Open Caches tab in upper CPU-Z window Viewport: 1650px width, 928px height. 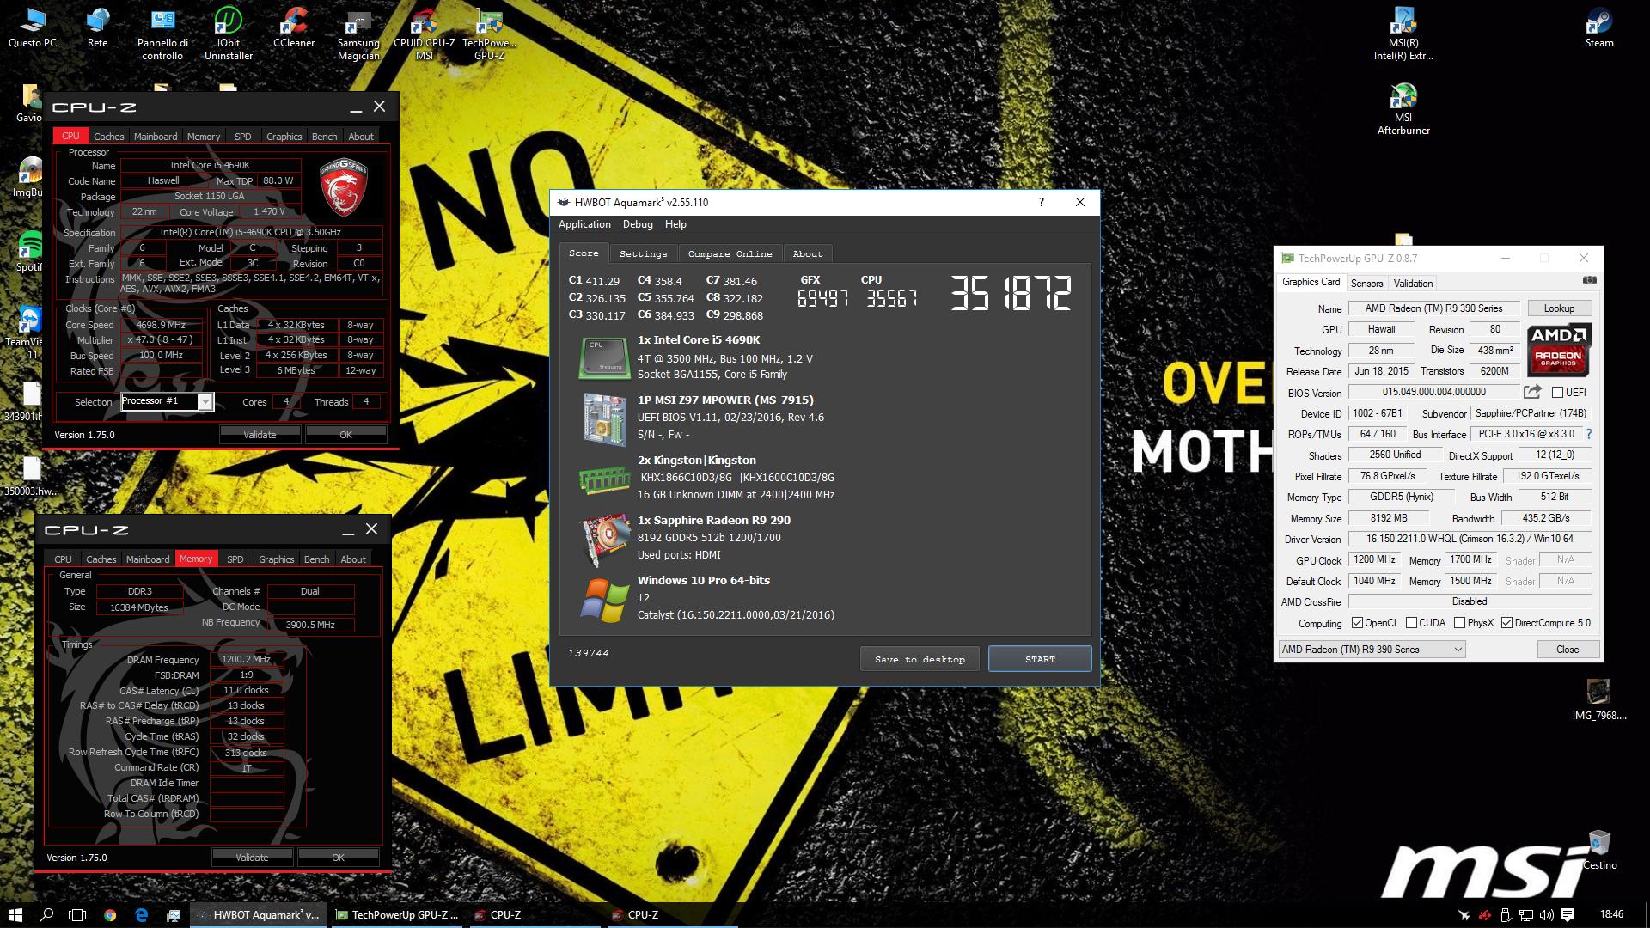(108, 137)
